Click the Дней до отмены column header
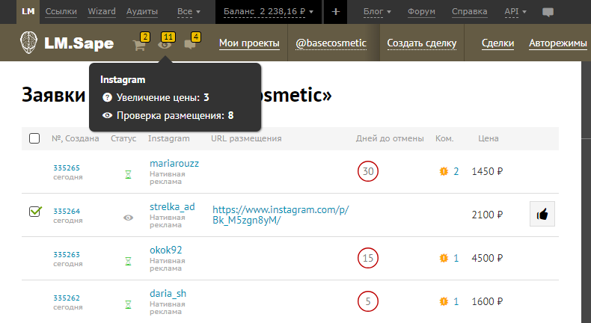This screenshot has width=591, height=323. click(390, 139)
